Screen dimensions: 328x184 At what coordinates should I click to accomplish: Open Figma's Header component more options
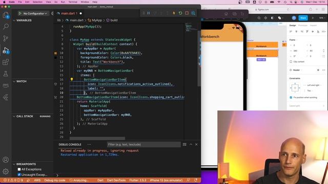click(323, 70)
